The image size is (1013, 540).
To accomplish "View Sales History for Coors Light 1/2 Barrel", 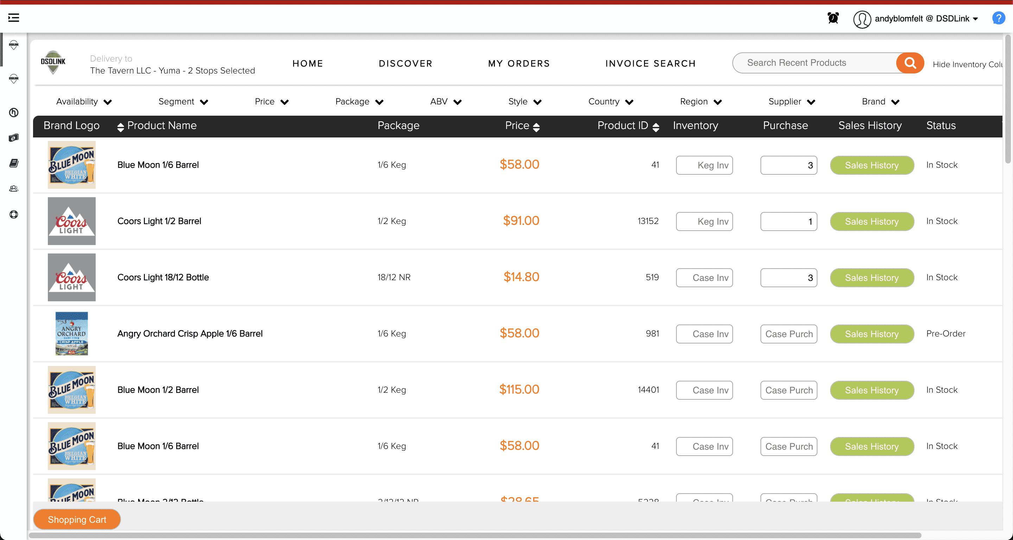I will (x=872, y=221).
